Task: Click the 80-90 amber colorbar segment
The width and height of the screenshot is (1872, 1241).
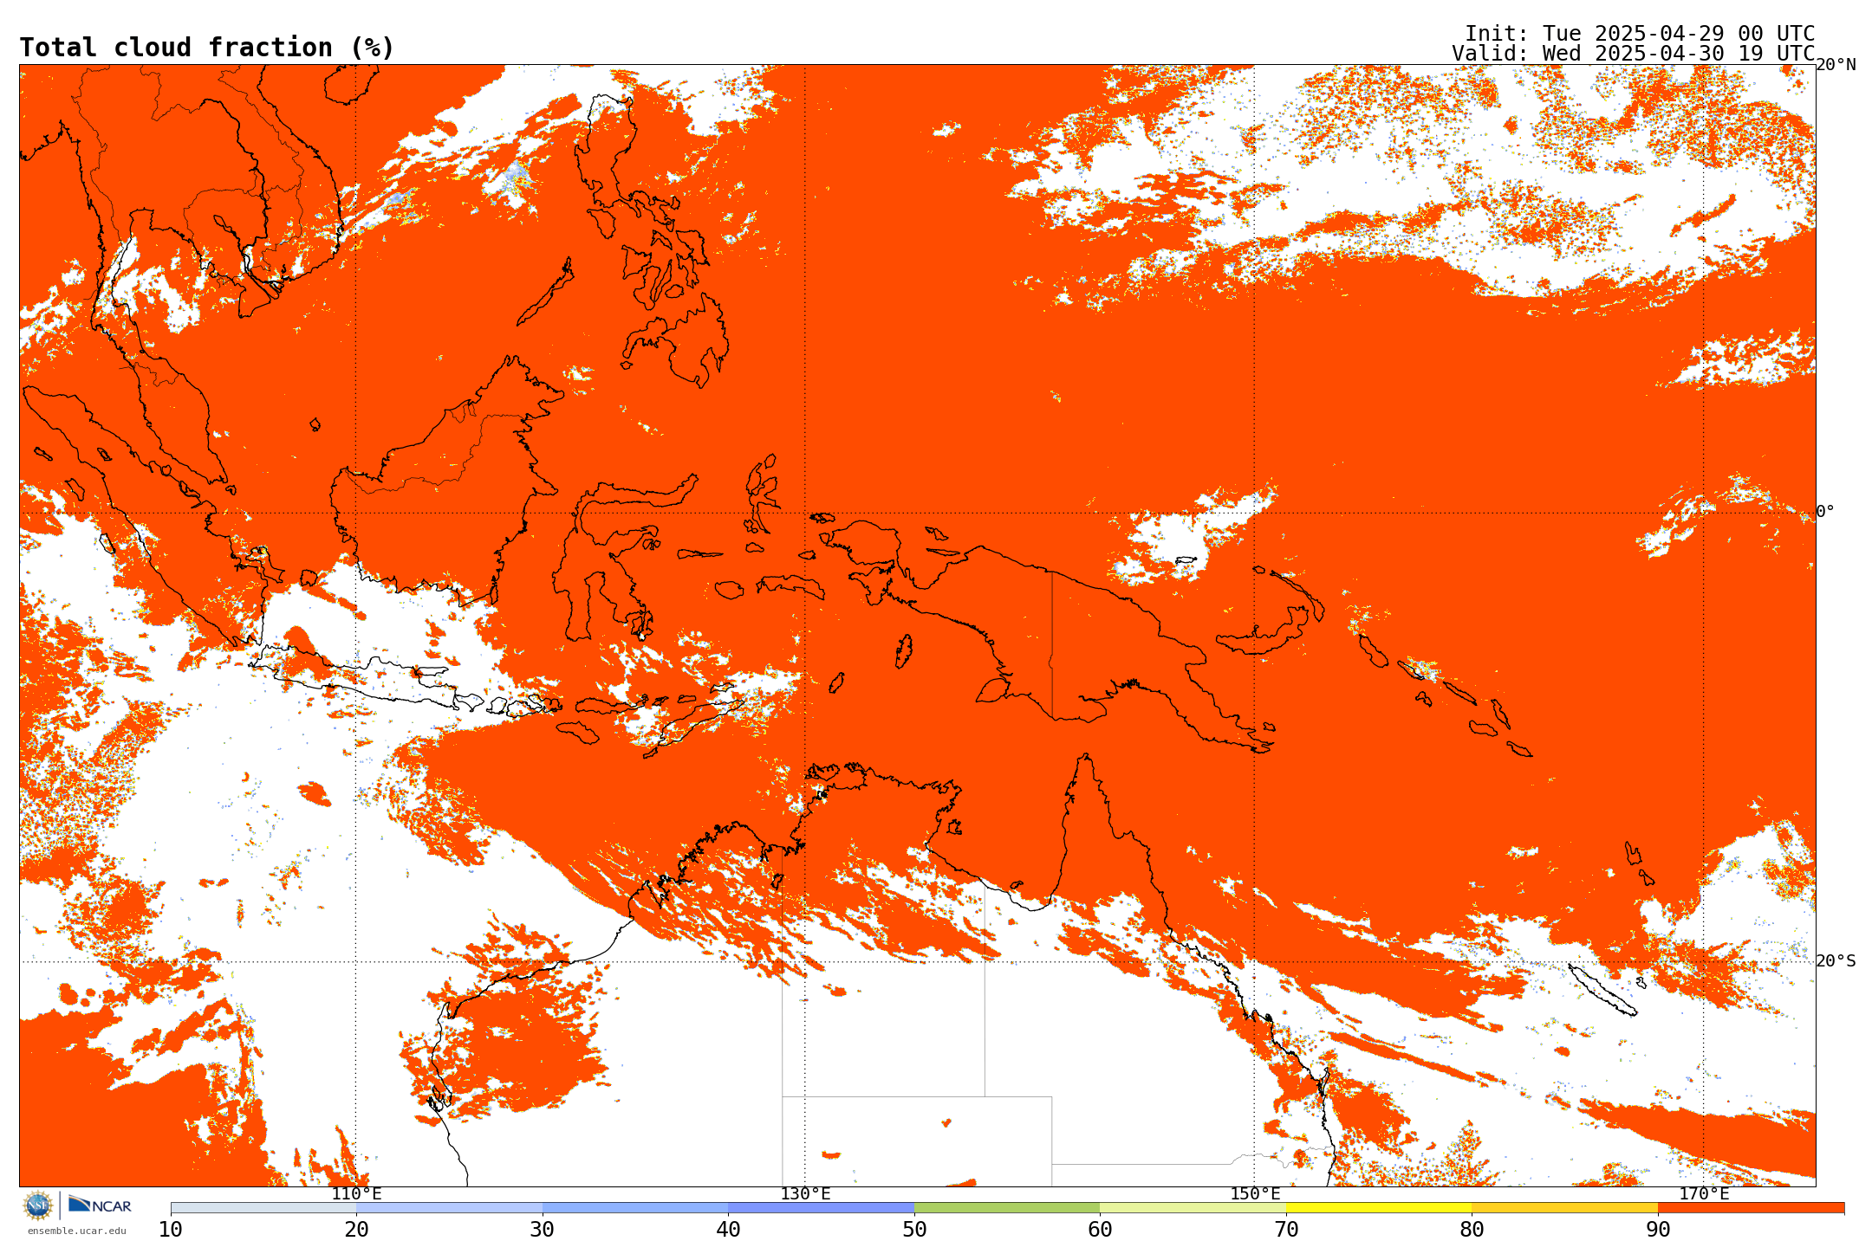Action: [1564, 1207]
